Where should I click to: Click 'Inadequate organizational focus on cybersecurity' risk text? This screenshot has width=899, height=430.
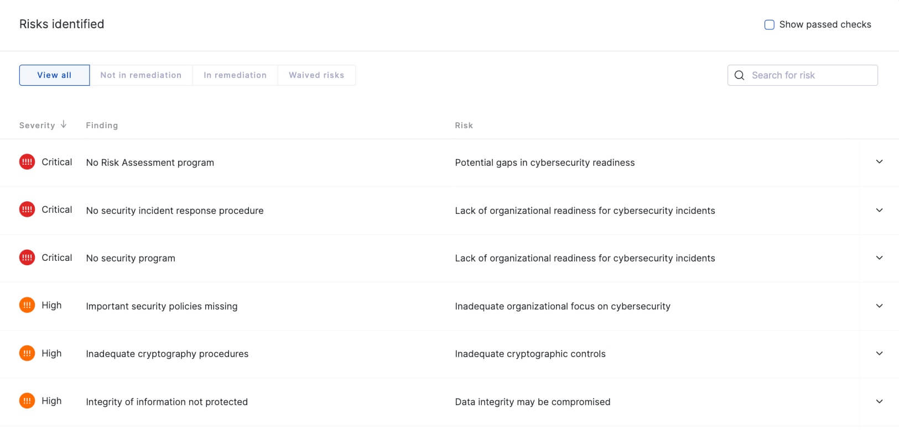(563, 306)
